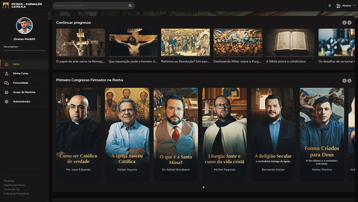The height and width of the screenshot is (202, 358).
Task: Click the Pesquisar footer link
Action: (9, 181)
